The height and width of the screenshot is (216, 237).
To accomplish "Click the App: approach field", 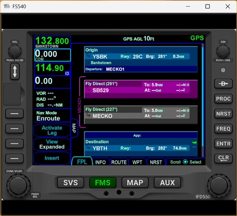I will [141, 135].
